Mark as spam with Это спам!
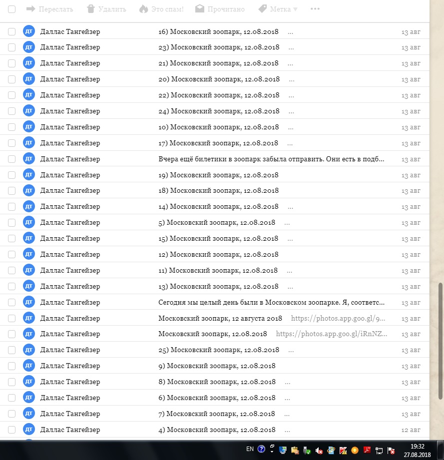444x460 pixels. pos(161,9)
